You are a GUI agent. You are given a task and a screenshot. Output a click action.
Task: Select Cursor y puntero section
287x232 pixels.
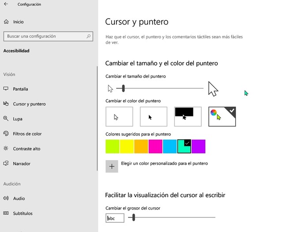coord(29,104)
